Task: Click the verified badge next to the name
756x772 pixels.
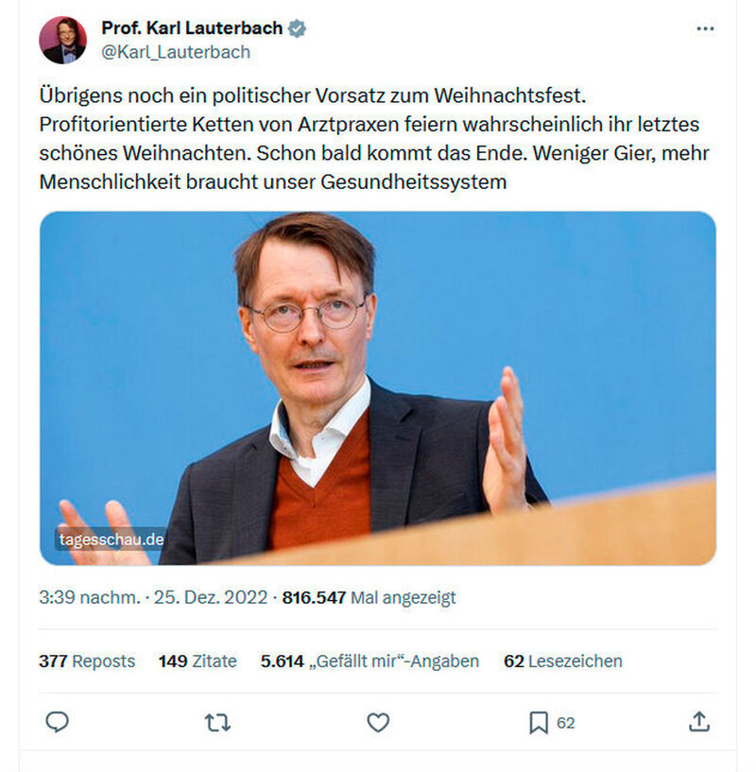Action: click(x=297, y=28)
